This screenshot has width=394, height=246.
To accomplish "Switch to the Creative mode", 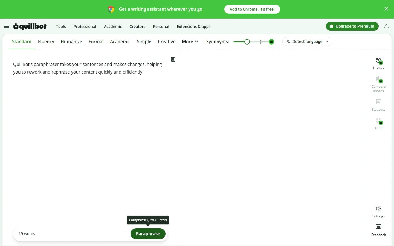I will (x=167, y=42).
